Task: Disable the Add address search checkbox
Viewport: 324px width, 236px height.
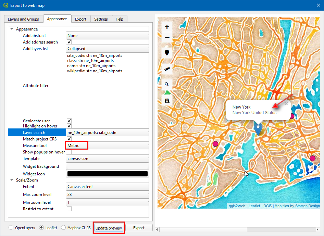Action: (x=69, y=42)
